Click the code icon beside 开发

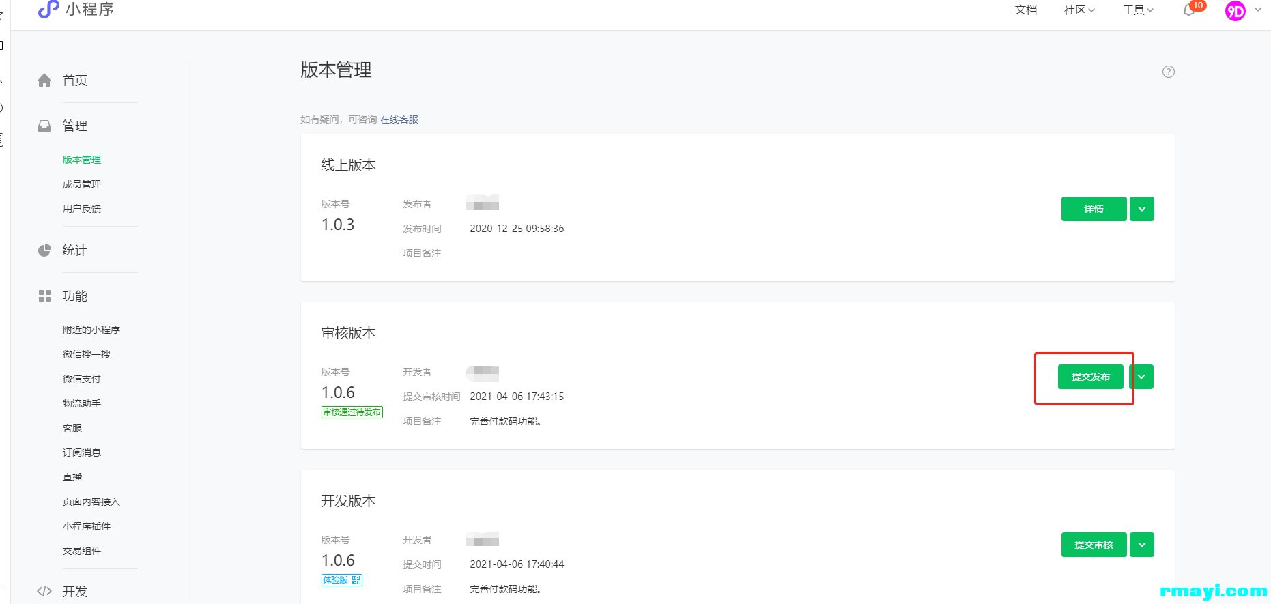(x=44, y=591)
